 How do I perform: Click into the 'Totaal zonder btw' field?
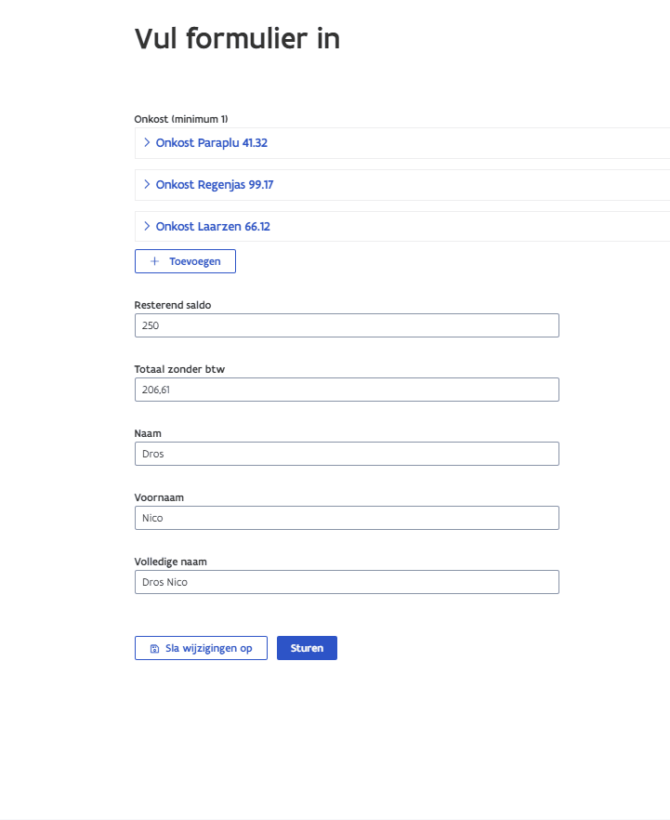pyautogui.click(x=347, y=390)
